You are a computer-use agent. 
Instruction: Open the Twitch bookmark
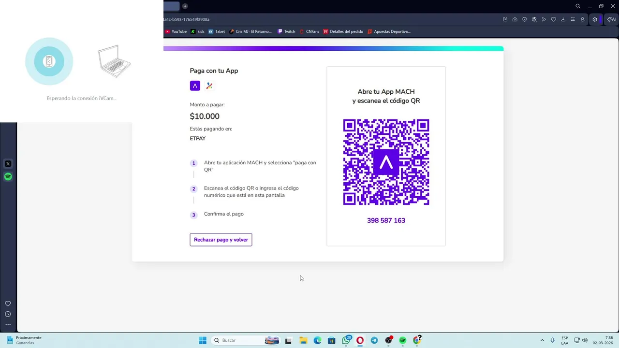click(x=286, y=31)
